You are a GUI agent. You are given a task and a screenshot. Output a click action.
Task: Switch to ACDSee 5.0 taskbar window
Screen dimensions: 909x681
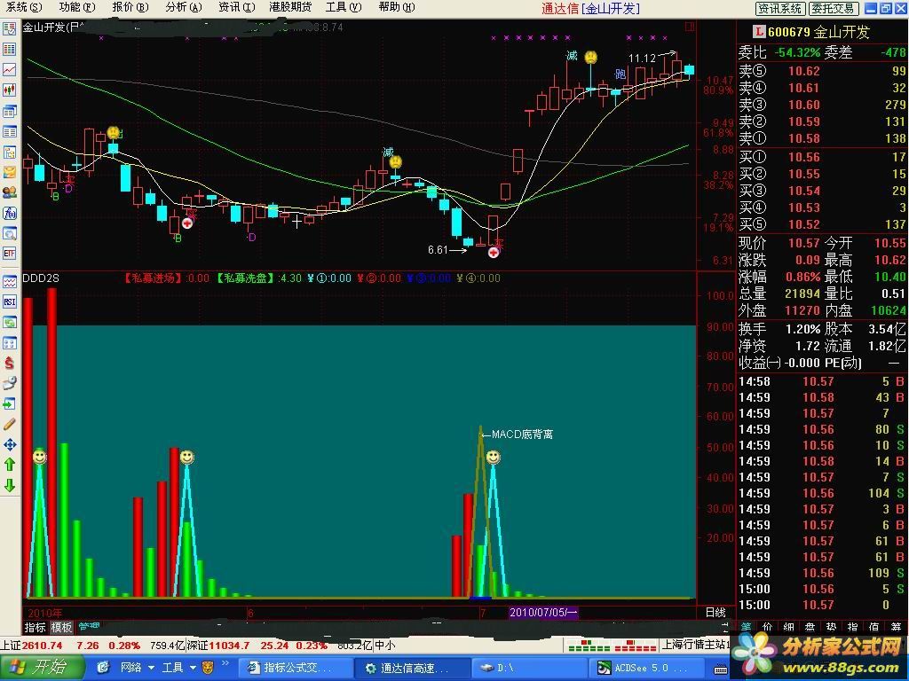pos(645,668)
